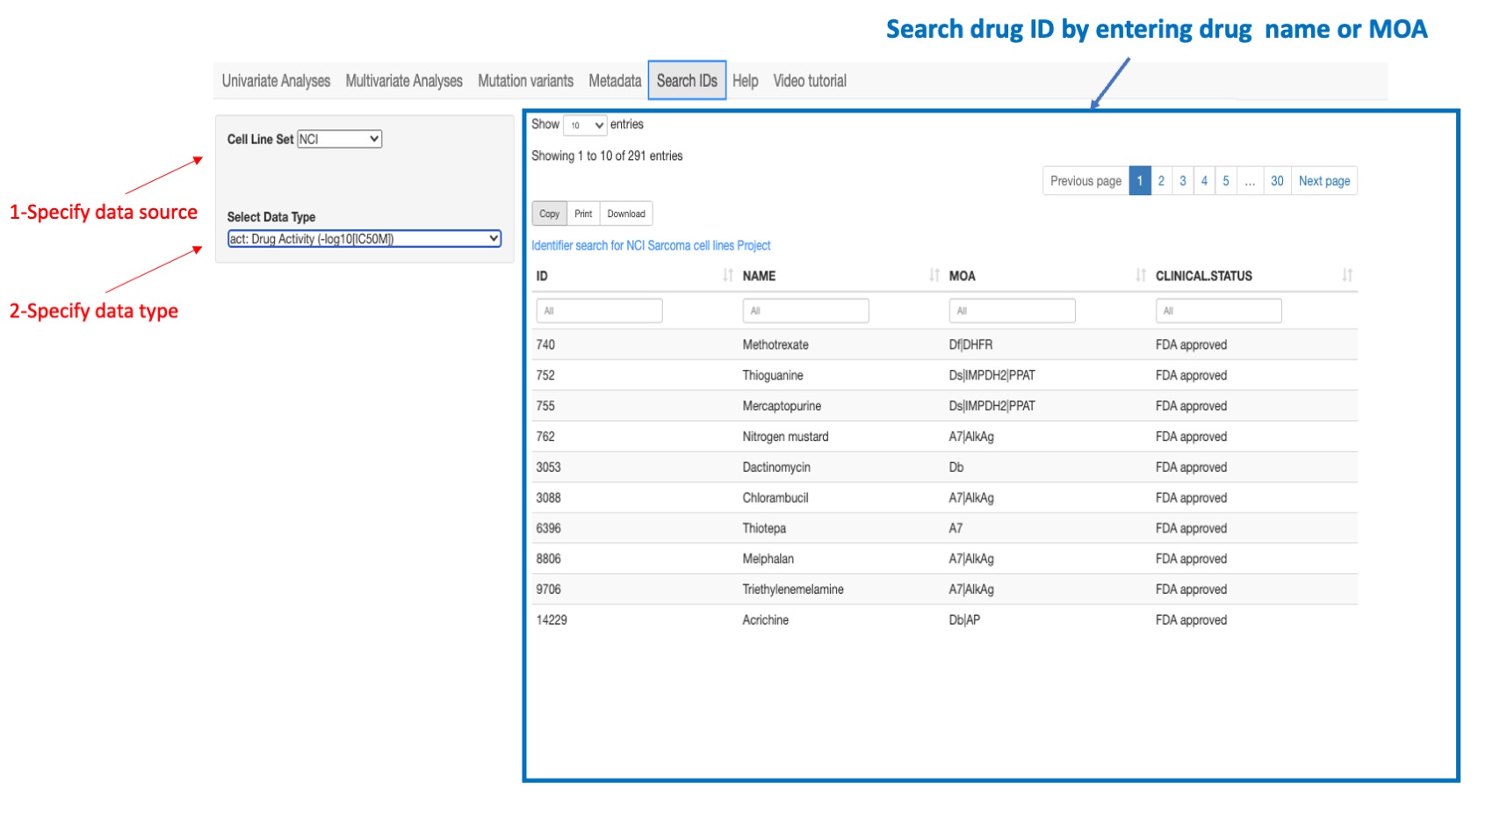Open the Multivariate Analyses tab
1493x840 pixels.
pos(405,81)
